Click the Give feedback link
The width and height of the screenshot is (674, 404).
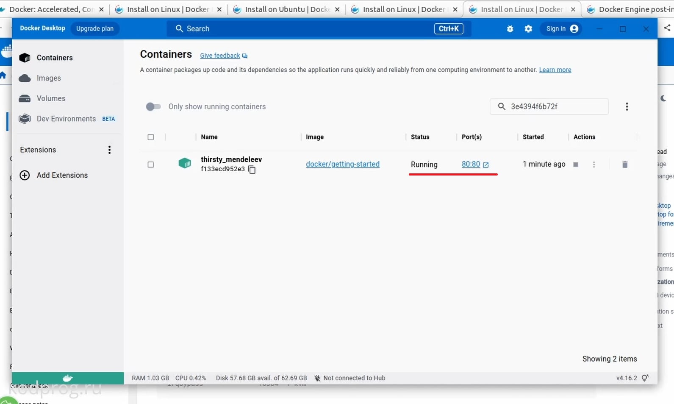click(220, 56)
